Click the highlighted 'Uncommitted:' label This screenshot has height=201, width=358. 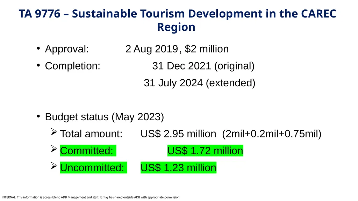94,168
